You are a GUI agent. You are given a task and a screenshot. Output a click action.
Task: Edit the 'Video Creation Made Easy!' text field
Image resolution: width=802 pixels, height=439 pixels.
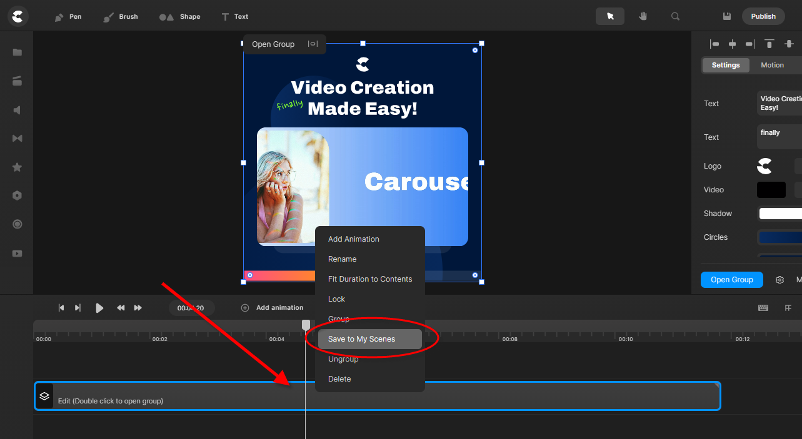pos(779,103)
